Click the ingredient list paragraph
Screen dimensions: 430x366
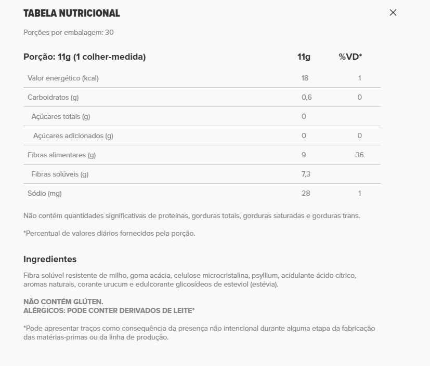coord(190,279)
